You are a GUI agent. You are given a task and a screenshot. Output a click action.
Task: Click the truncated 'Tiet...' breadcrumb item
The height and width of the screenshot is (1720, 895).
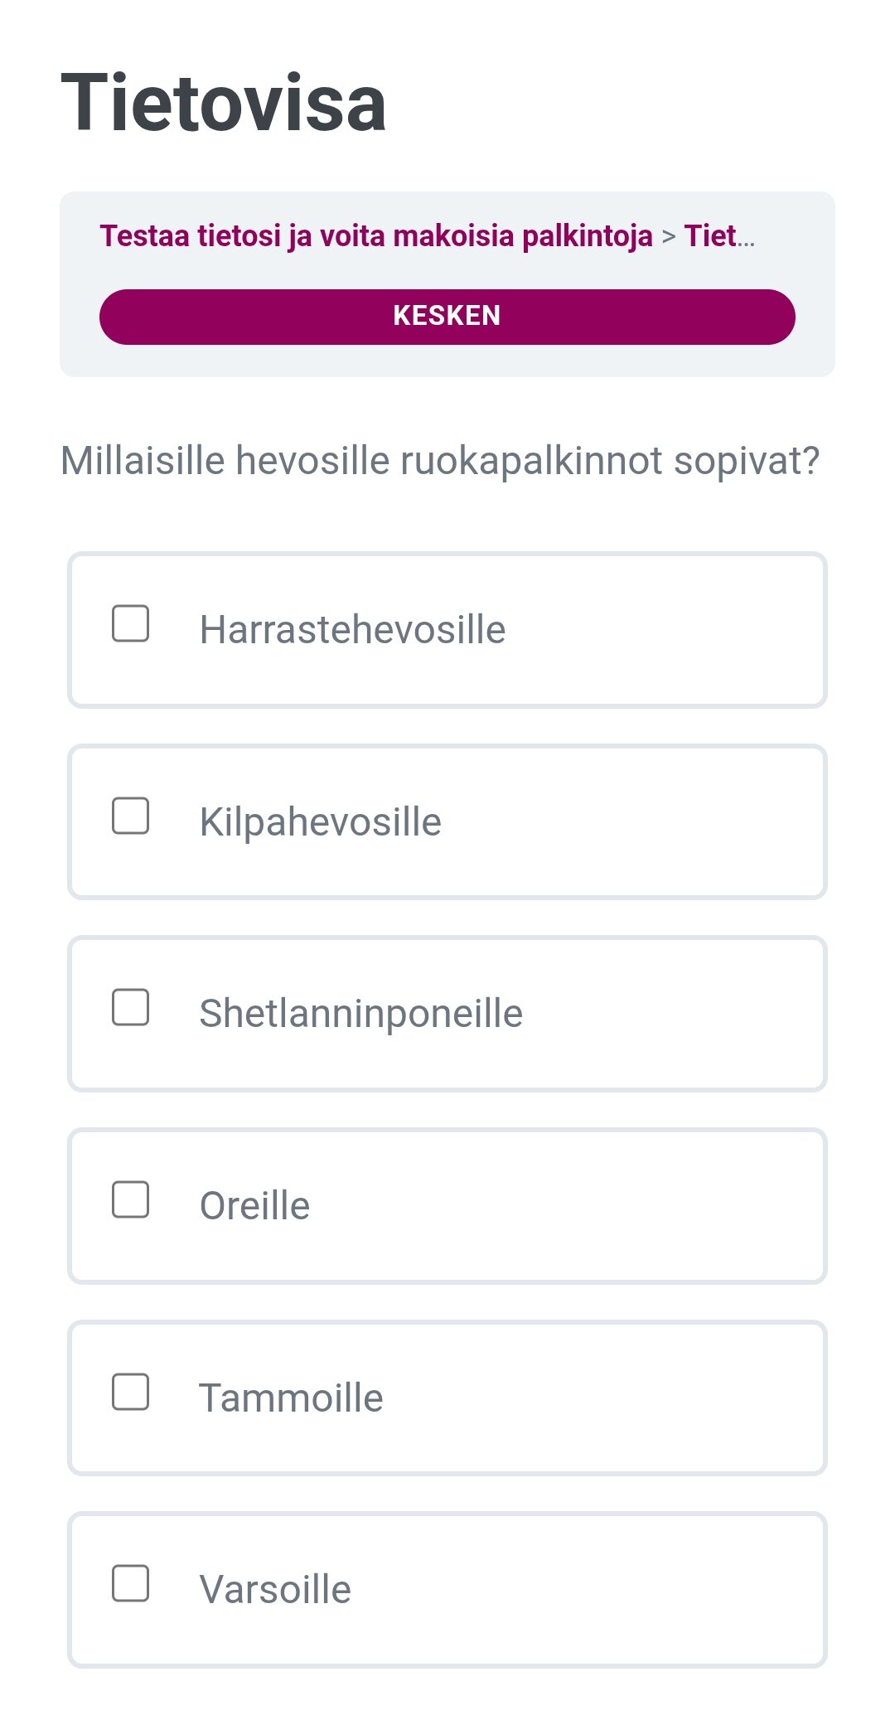point(718,236)
